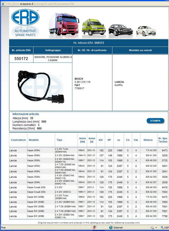Click the 'Cil.' column header
Screen dimensions: 169x231
128,140
